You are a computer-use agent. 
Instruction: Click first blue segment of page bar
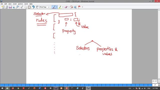[2, 85]
